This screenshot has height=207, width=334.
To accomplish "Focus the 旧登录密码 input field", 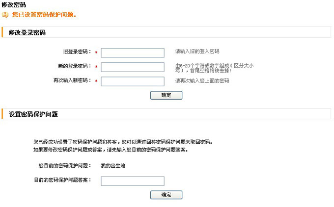I will tap(133, 52).
